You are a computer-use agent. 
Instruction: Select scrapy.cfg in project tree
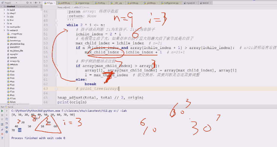point(15,61)
